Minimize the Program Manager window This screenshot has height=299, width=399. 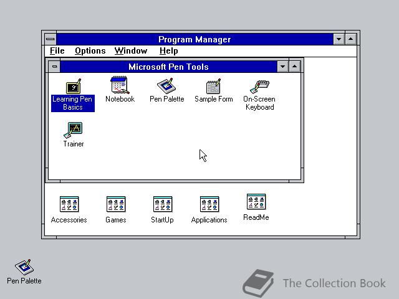(339, 39)
